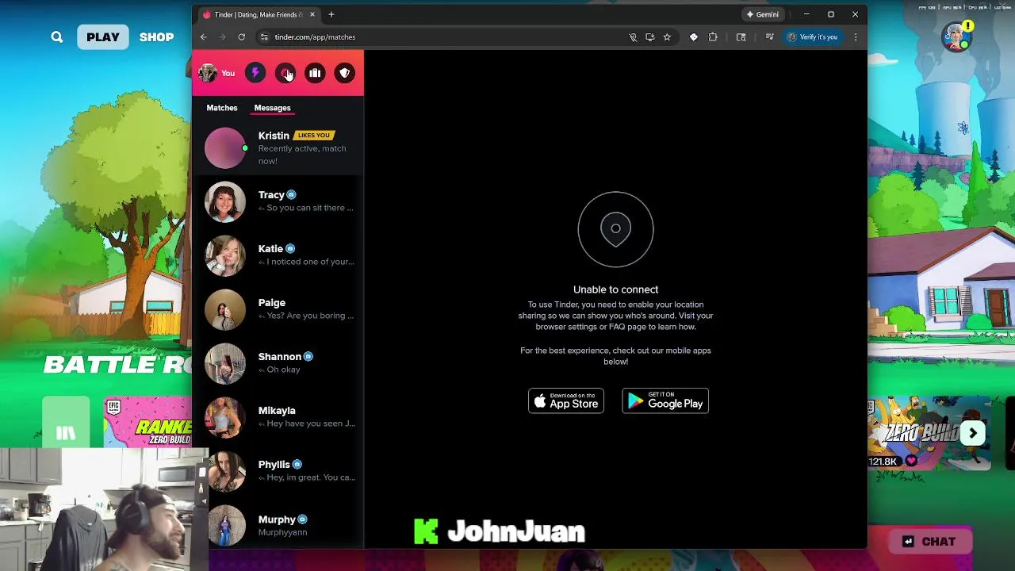
Task: Click the CHAT button in Fortnite
Action: (x=929, y=542)
